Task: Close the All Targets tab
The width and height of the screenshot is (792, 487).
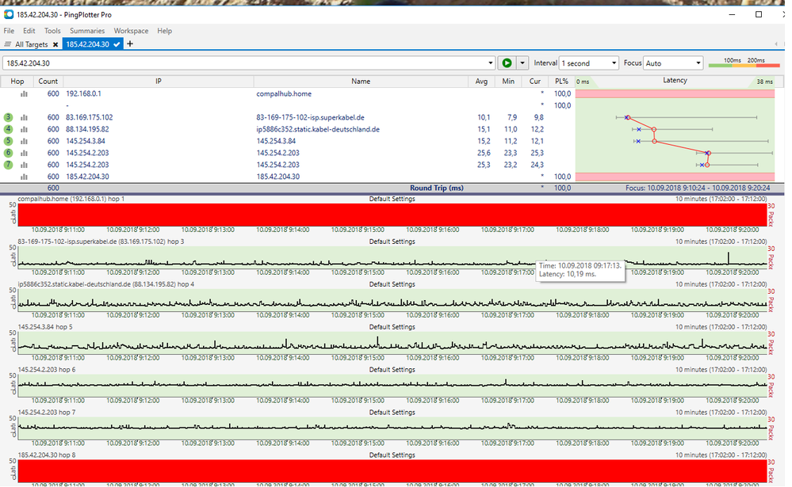Action: pyautogui.click(x=55, y=44)
